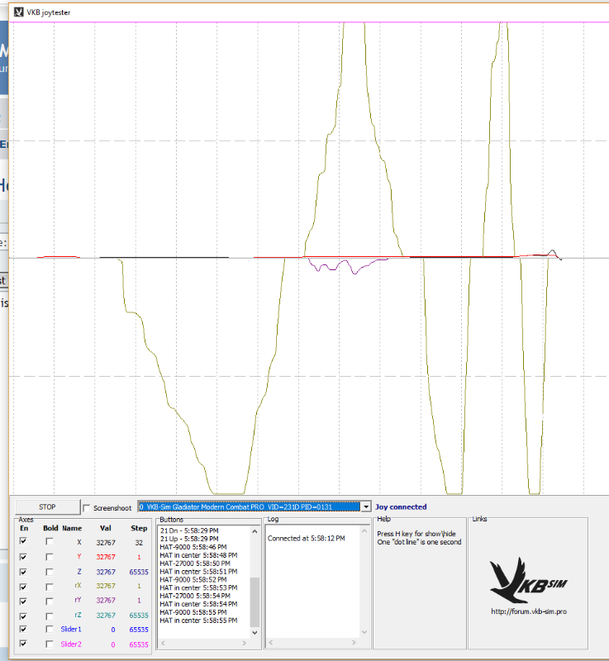Click the Z axis Step value 65535

(x=139, y=572)
